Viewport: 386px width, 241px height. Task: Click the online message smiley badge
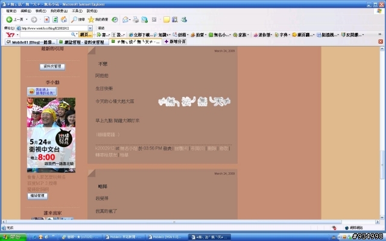pyautogui.click(x=42, y=92)
